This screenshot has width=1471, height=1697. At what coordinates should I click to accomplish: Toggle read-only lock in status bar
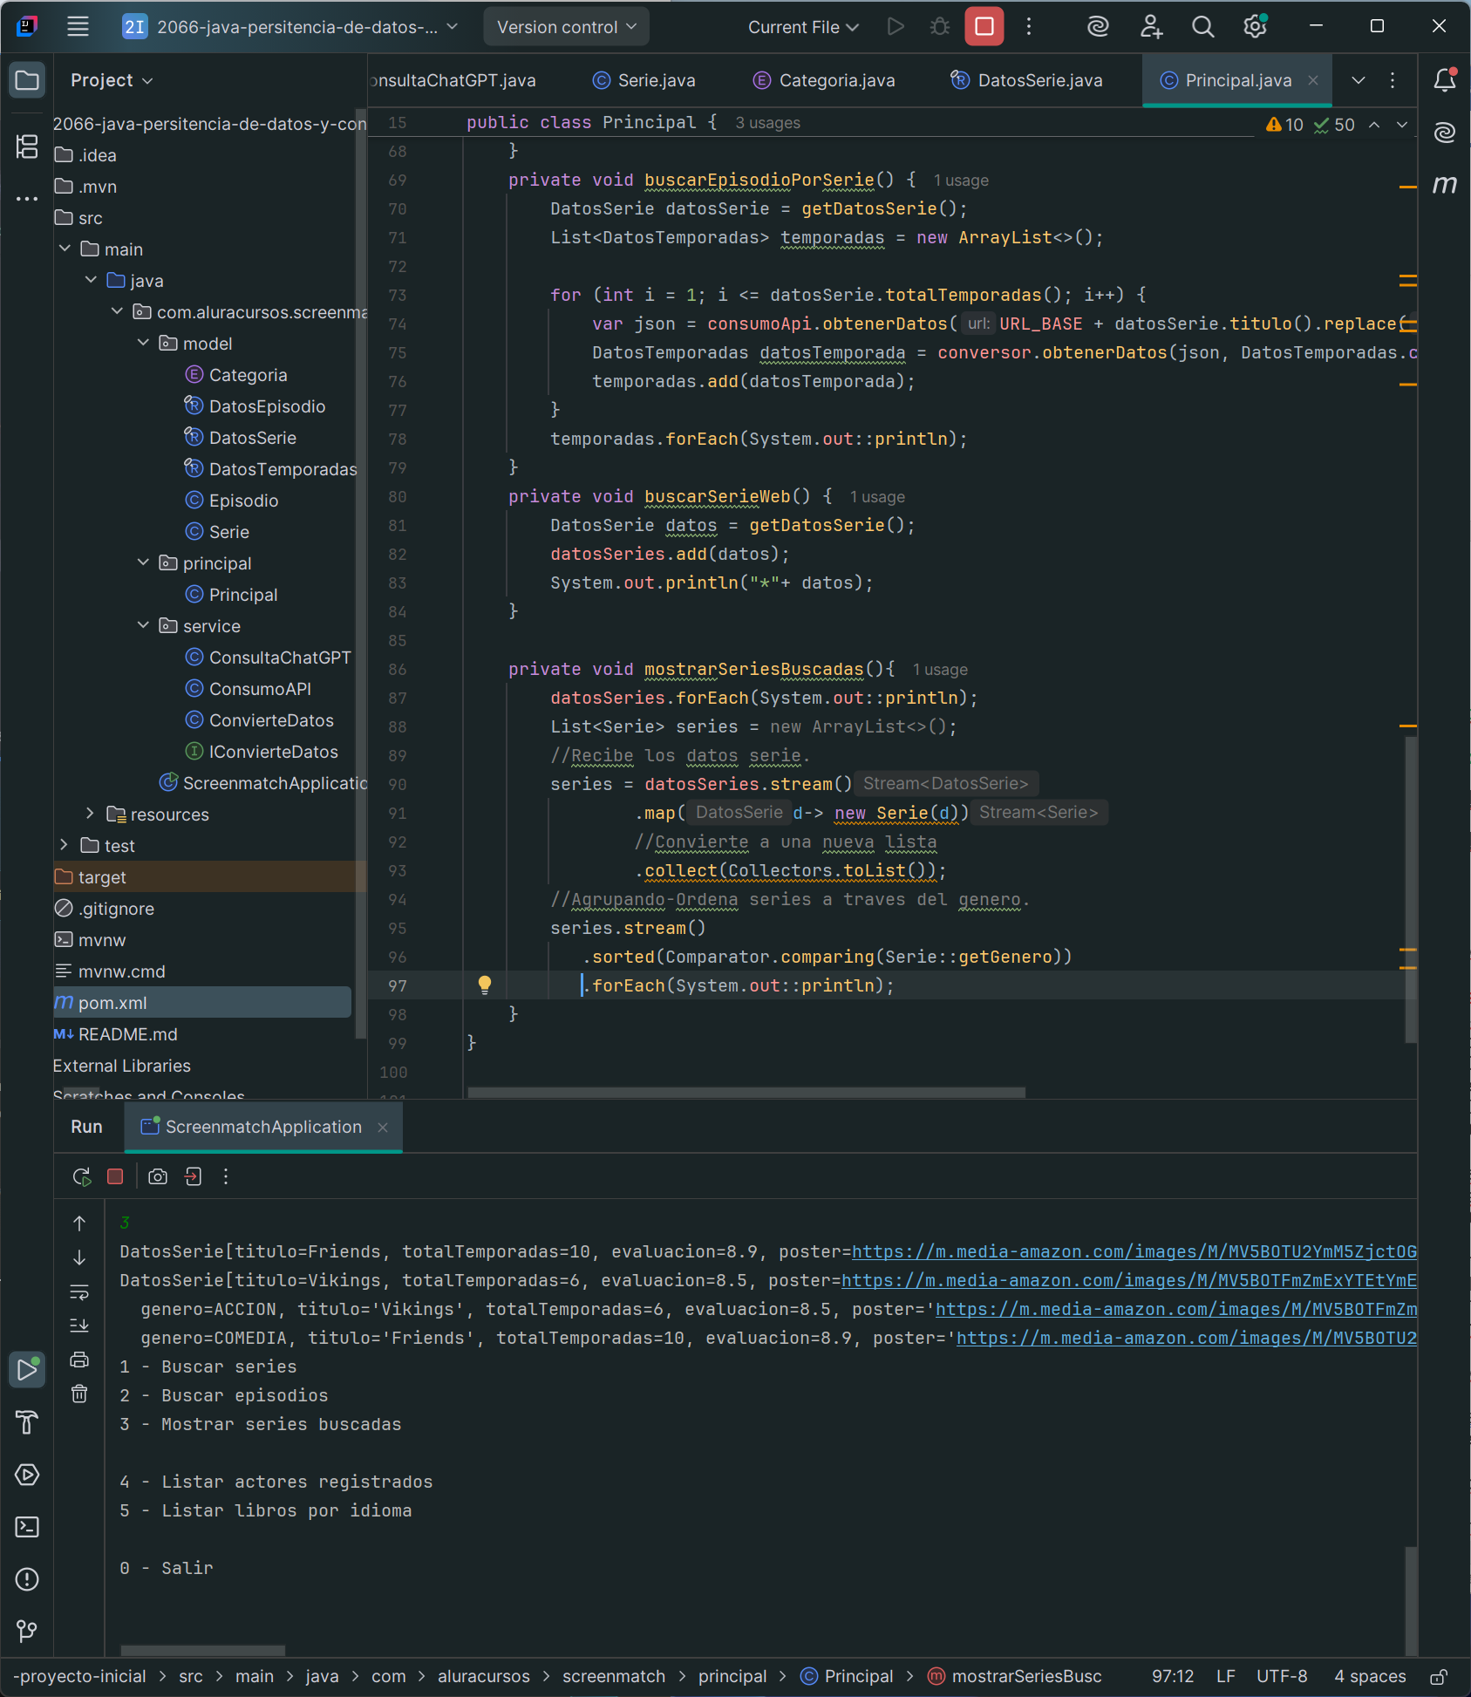[x=1439, y=1677]
